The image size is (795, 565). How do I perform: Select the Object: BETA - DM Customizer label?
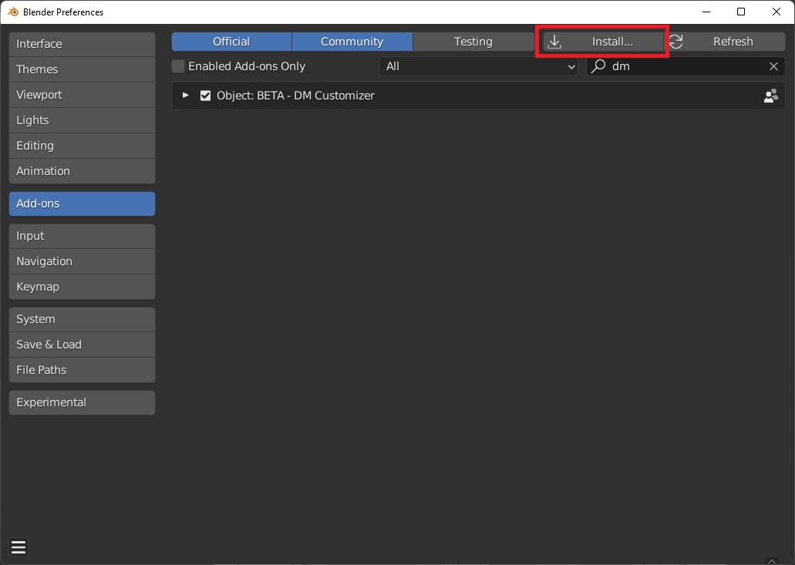(295, 96)
